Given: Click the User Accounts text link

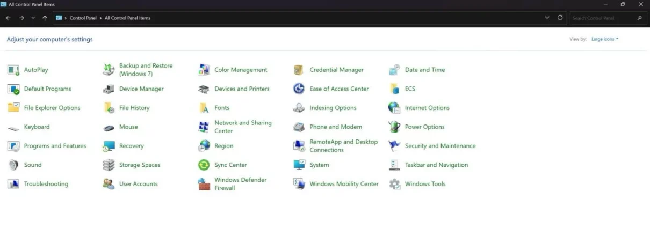Looking at the screenshot, I should pos(139,184).
